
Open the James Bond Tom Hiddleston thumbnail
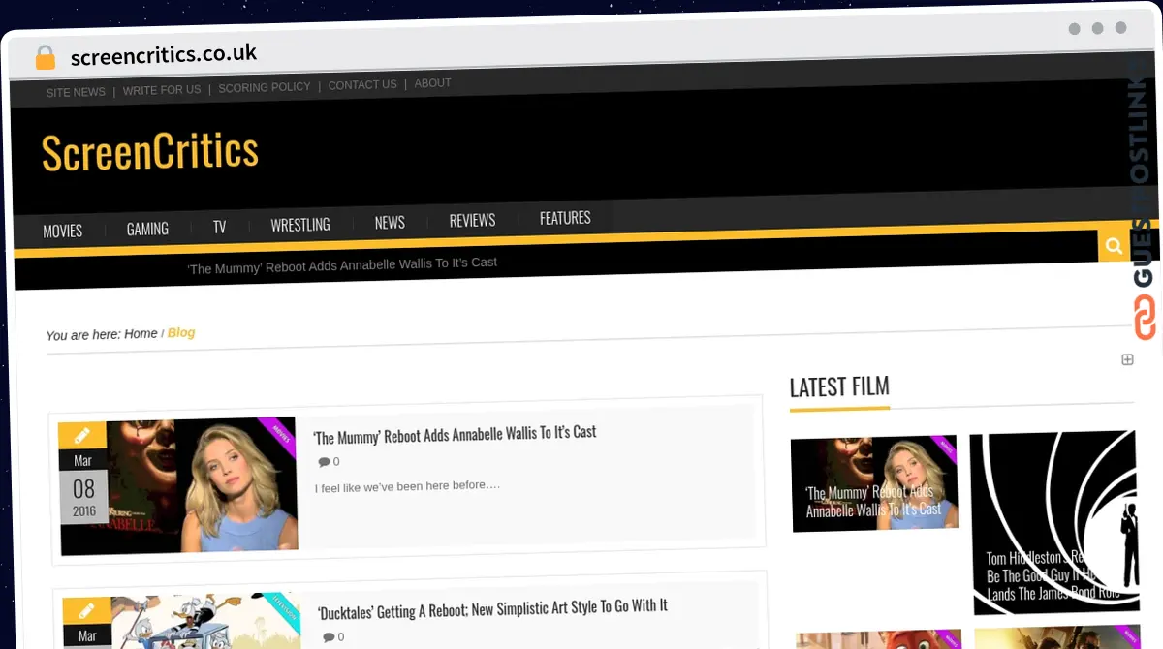pos(1053,523)
